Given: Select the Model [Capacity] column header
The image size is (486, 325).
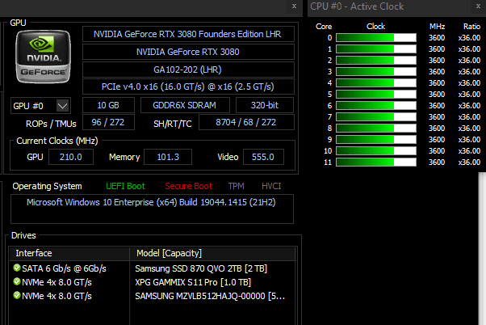Looking at the screenshot, I should tap(212, 253).
